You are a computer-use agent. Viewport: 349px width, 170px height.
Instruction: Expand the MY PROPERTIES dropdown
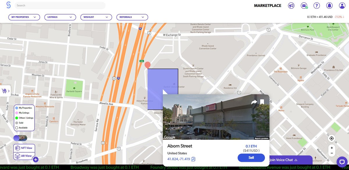24,17
